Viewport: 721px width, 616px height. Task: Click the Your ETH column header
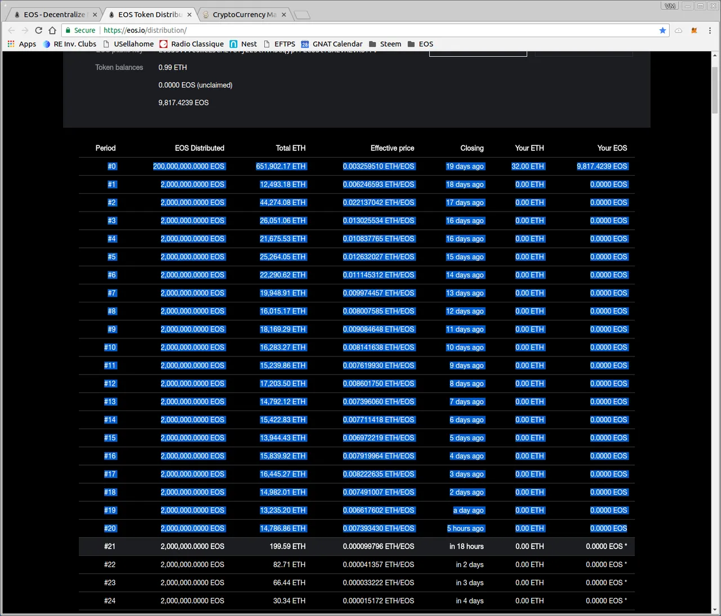(x=529, y=148)
